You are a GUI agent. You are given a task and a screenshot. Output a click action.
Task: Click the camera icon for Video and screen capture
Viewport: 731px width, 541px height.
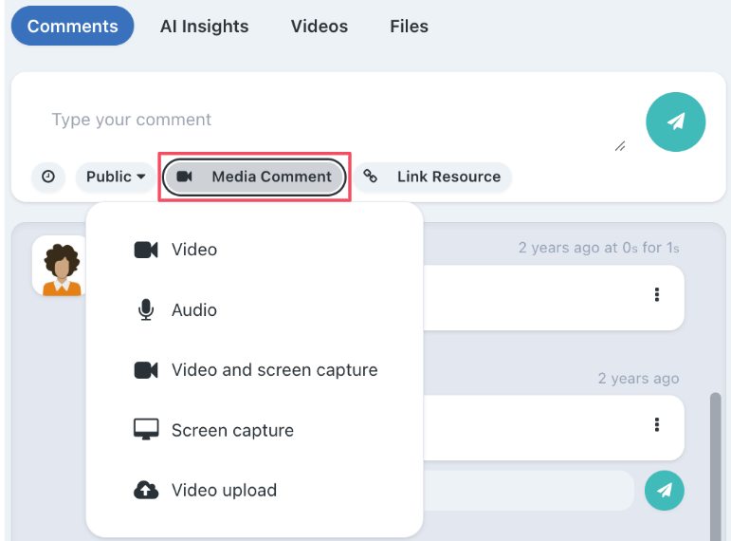pos(145,370)
